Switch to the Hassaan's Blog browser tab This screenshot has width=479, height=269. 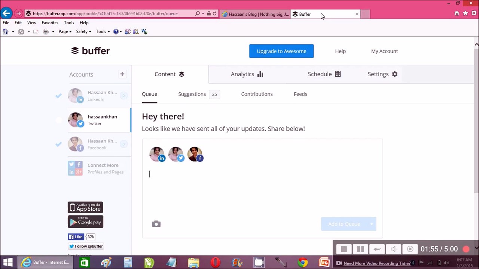click(255, 14)
